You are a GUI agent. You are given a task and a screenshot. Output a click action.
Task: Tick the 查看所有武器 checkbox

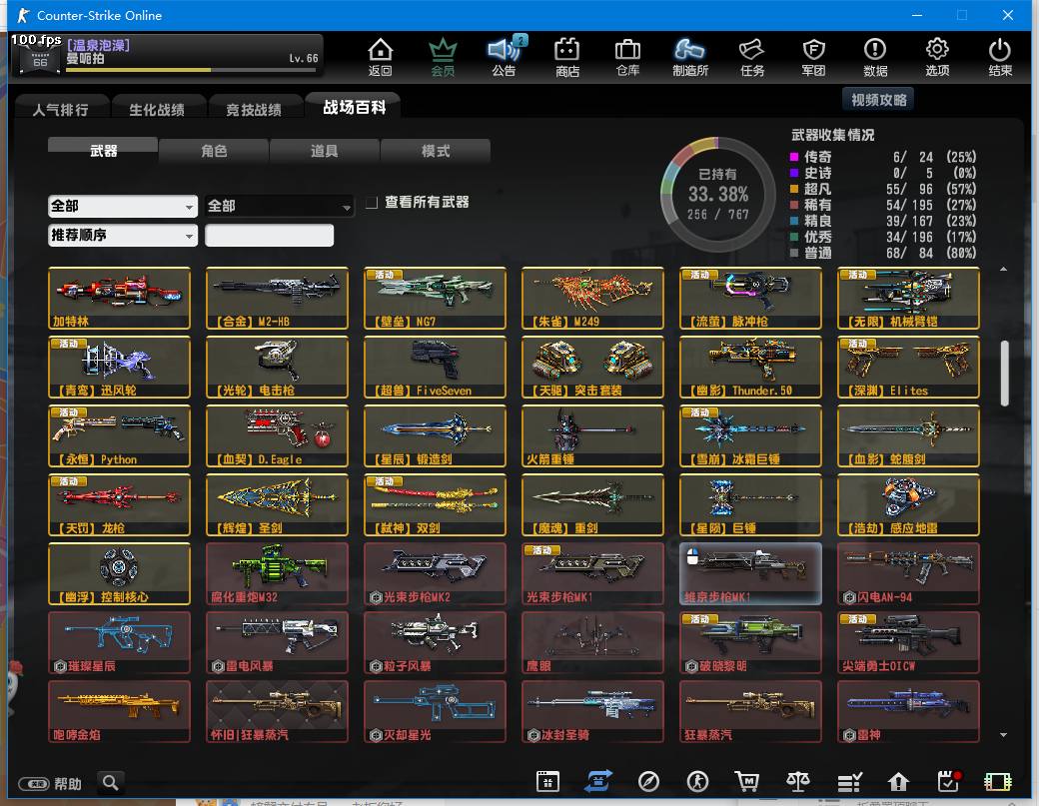[372, 202]
